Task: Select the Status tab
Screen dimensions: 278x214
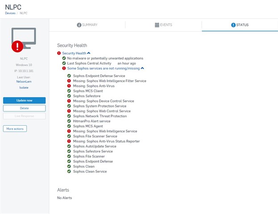Action: coord(240,25)
